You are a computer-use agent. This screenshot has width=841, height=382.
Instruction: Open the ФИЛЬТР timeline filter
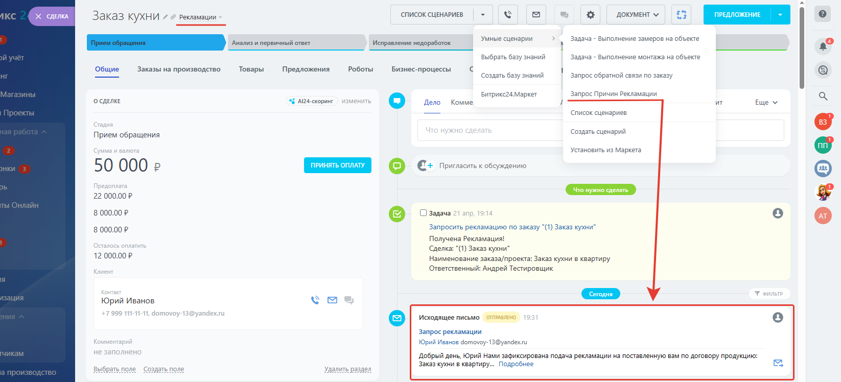coord(769,294)
